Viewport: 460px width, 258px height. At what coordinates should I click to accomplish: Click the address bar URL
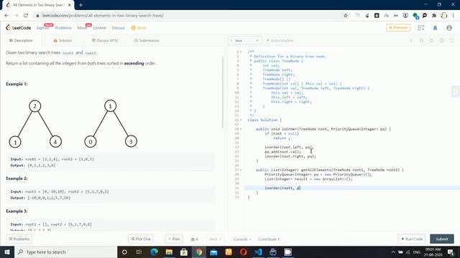pos(103,16)
